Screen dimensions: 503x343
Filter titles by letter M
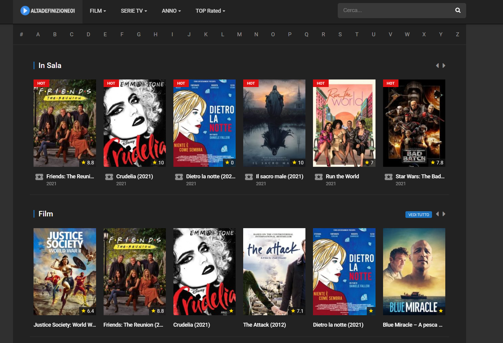tap(239, 34)
